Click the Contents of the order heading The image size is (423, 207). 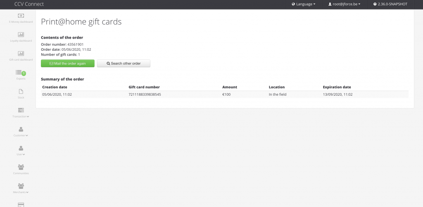62,38
